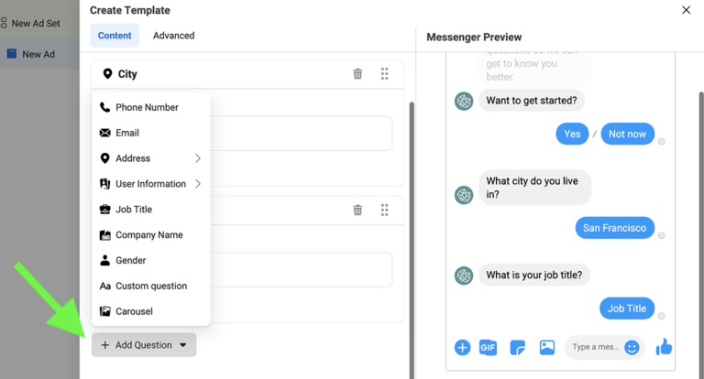Click bot avatar beside 'What is your job title?'

click(464, 276)
